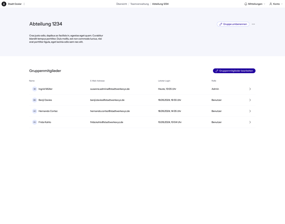Click the BD avatar of Benji Davies

click(x=35, y=100)
